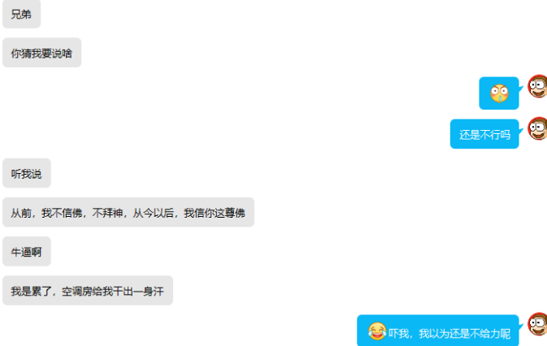Click the text 干出一身汗 in the gray bubble
Viewport: 547px width, 346px height.
click(138, 292)
